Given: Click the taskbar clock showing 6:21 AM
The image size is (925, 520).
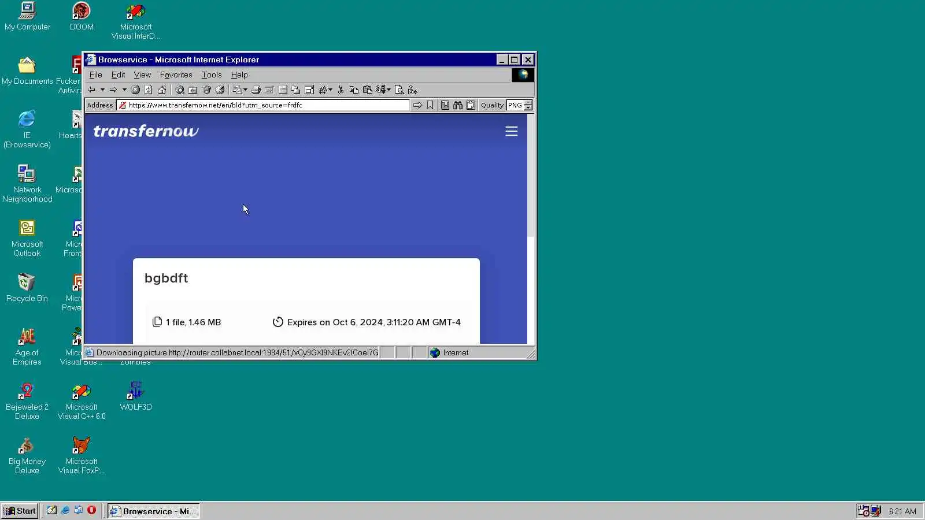Looking at the screenshot, I should 902,511.
